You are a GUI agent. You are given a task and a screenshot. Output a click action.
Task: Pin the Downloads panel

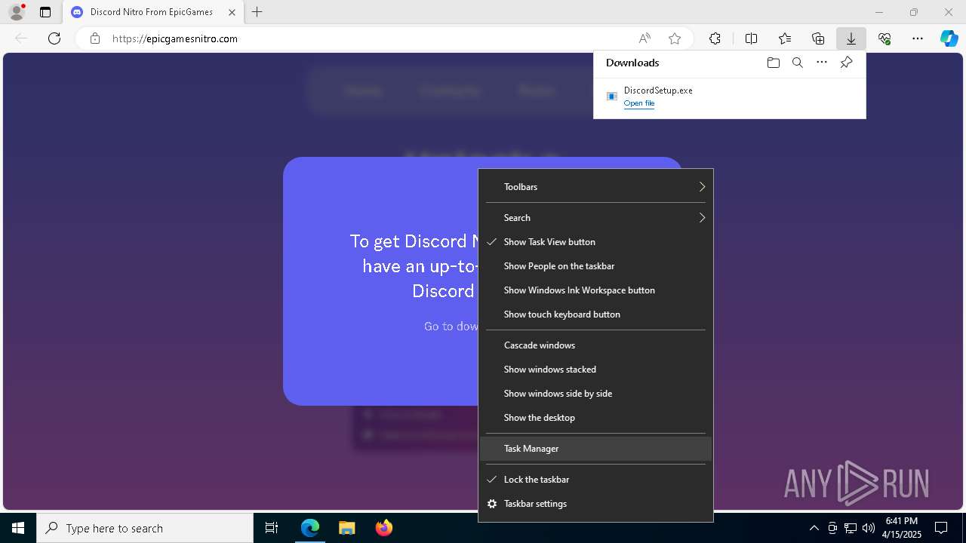[847, 63]
